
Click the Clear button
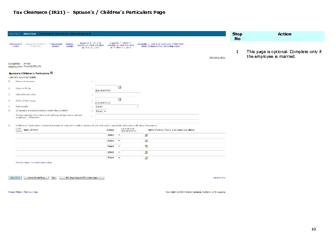[53, 178]
